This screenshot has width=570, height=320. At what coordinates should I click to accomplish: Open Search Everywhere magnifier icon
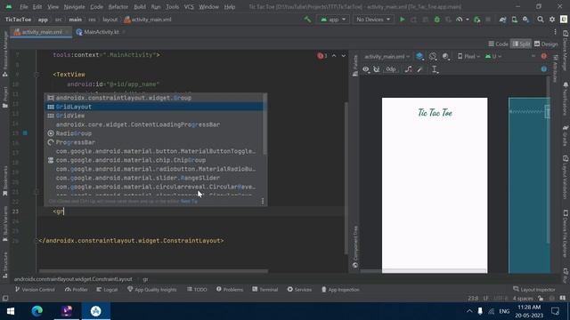point(541,20)
